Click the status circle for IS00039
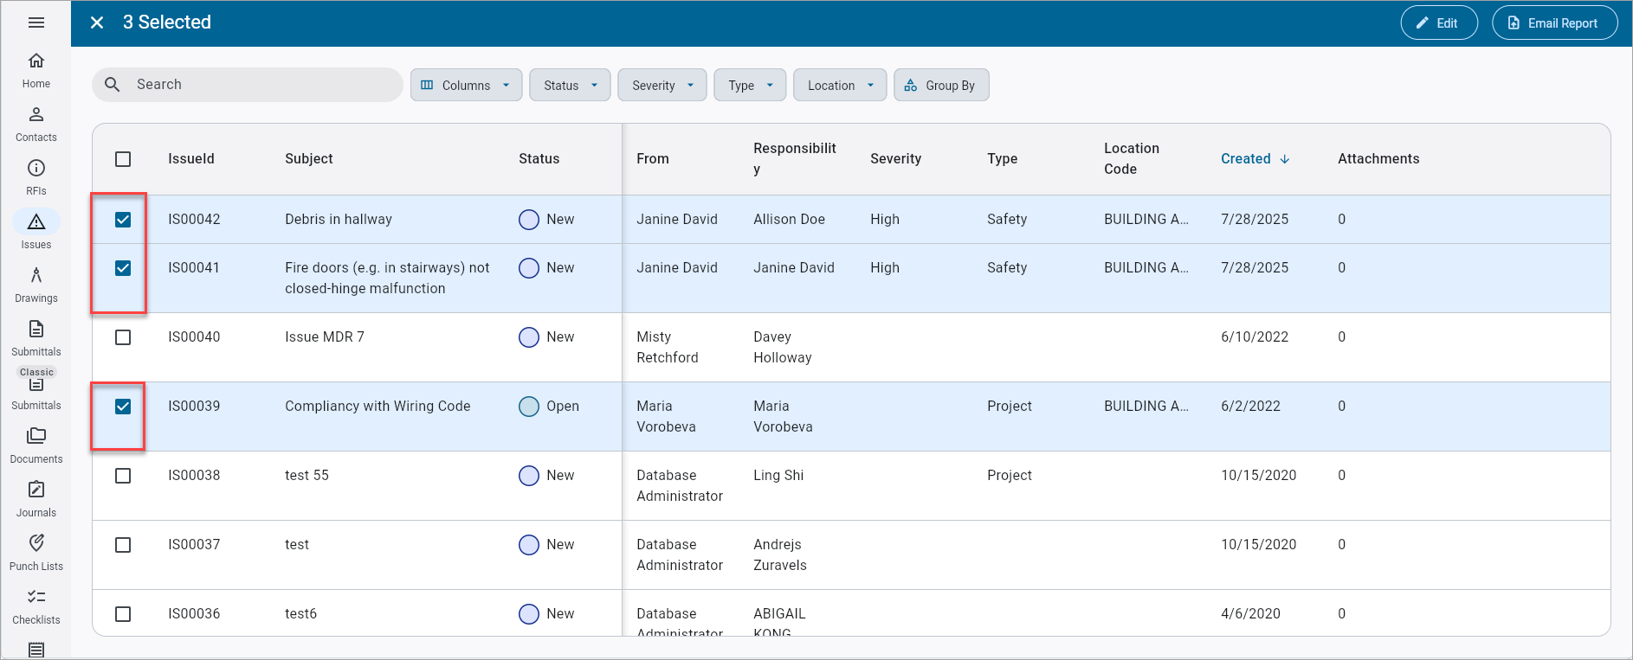 coord(529,407)
